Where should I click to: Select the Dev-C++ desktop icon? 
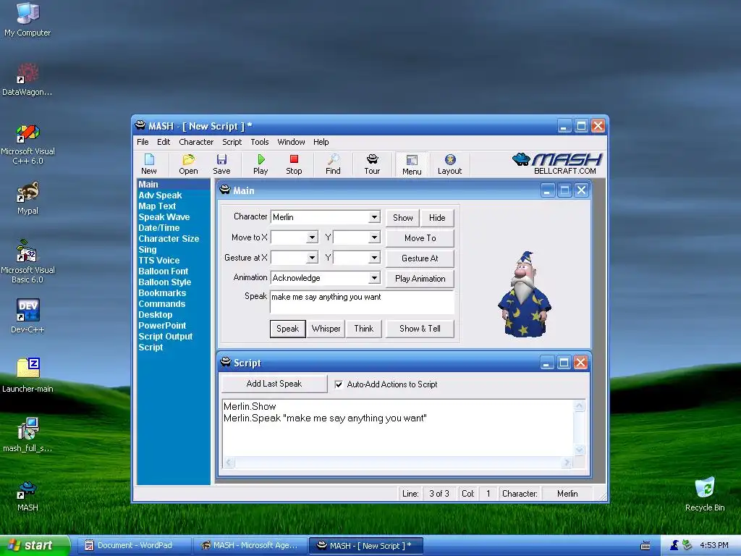[x=27, y=316]
